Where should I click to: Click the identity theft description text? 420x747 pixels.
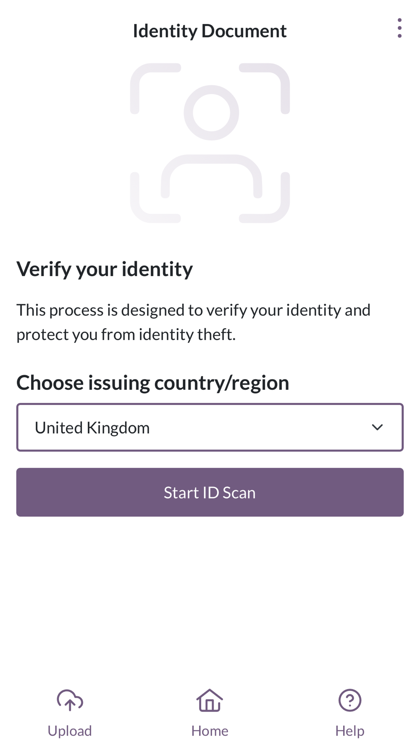click(193, 322)
